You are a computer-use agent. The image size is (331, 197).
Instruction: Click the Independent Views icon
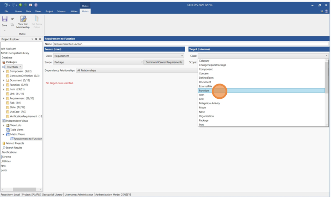4,121
